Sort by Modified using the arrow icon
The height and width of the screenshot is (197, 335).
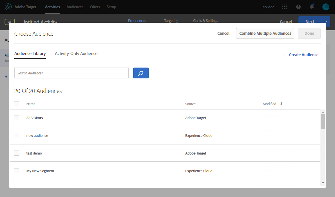pos(281,104)
